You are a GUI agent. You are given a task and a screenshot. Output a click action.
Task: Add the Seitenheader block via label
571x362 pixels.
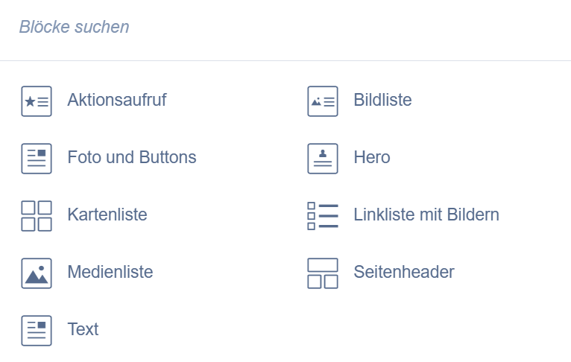[404, 272]
